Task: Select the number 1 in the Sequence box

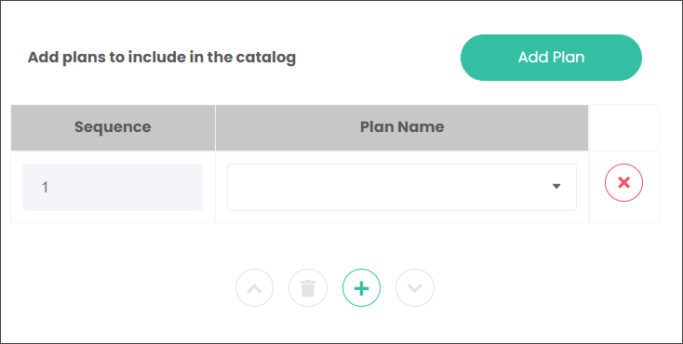Action: click(45, 188)
